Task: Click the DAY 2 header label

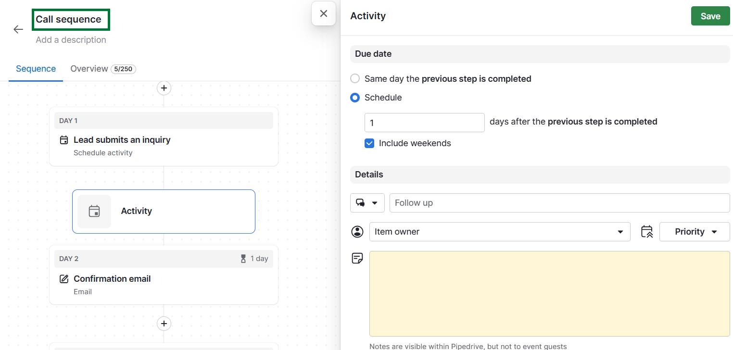Action: [x=69, y=259]
